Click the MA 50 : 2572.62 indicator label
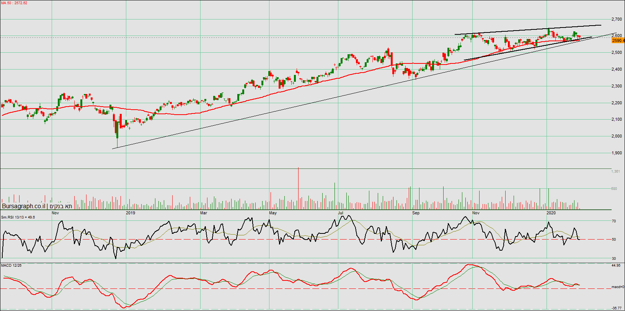The height and width of the screenshot is (311, 625). click(14, 3)
